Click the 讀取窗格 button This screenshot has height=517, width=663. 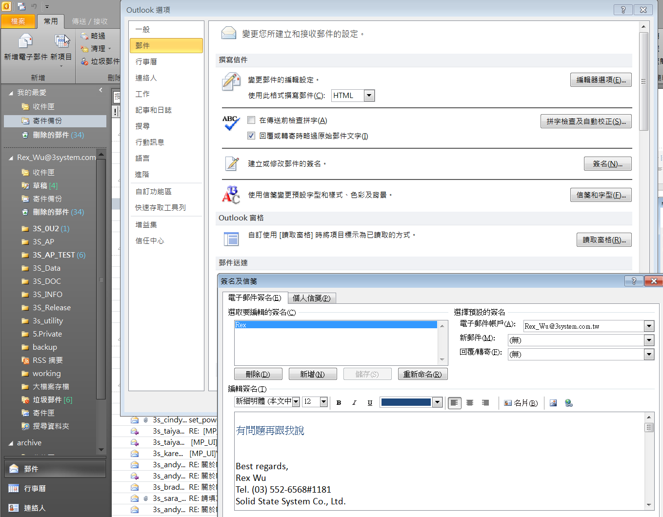tap(604, 240)
